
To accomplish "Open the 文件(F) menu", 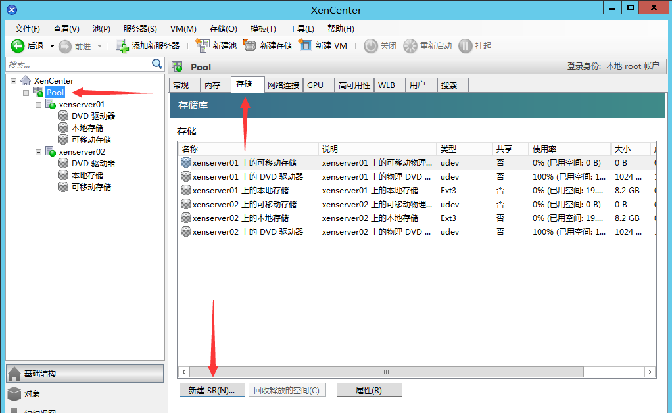I will (28, 29).
